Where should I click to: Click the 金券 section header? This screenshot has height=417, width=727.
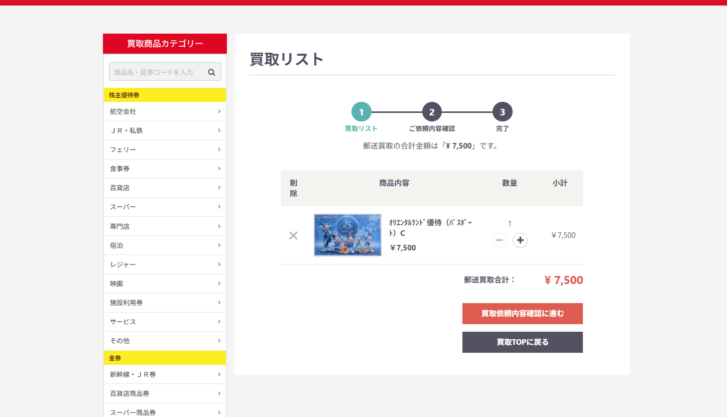pyautogui.click(x=165, y=358)
